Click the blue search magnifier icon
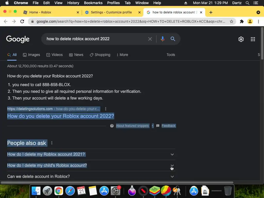The height and width of the screenshot is (198, 264). pyautogui.click(x=173, y=39)
